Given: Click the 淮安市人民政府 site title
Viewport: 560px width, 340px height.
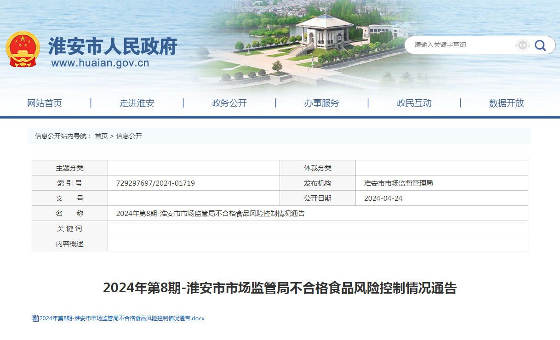Looking at the screenshot, I should pyautogui.click(x=113, y=46).
